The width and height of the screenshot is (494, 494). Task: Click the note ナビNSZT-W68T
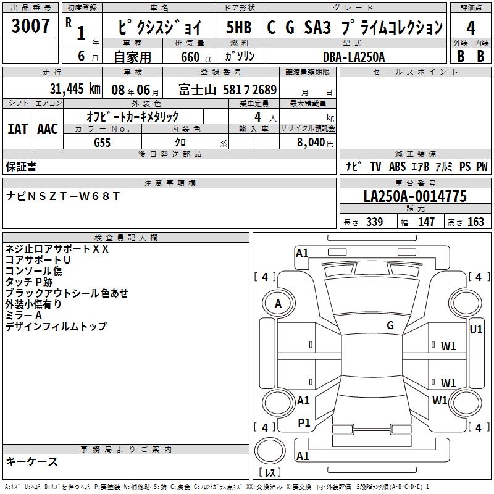click(63, 196)
